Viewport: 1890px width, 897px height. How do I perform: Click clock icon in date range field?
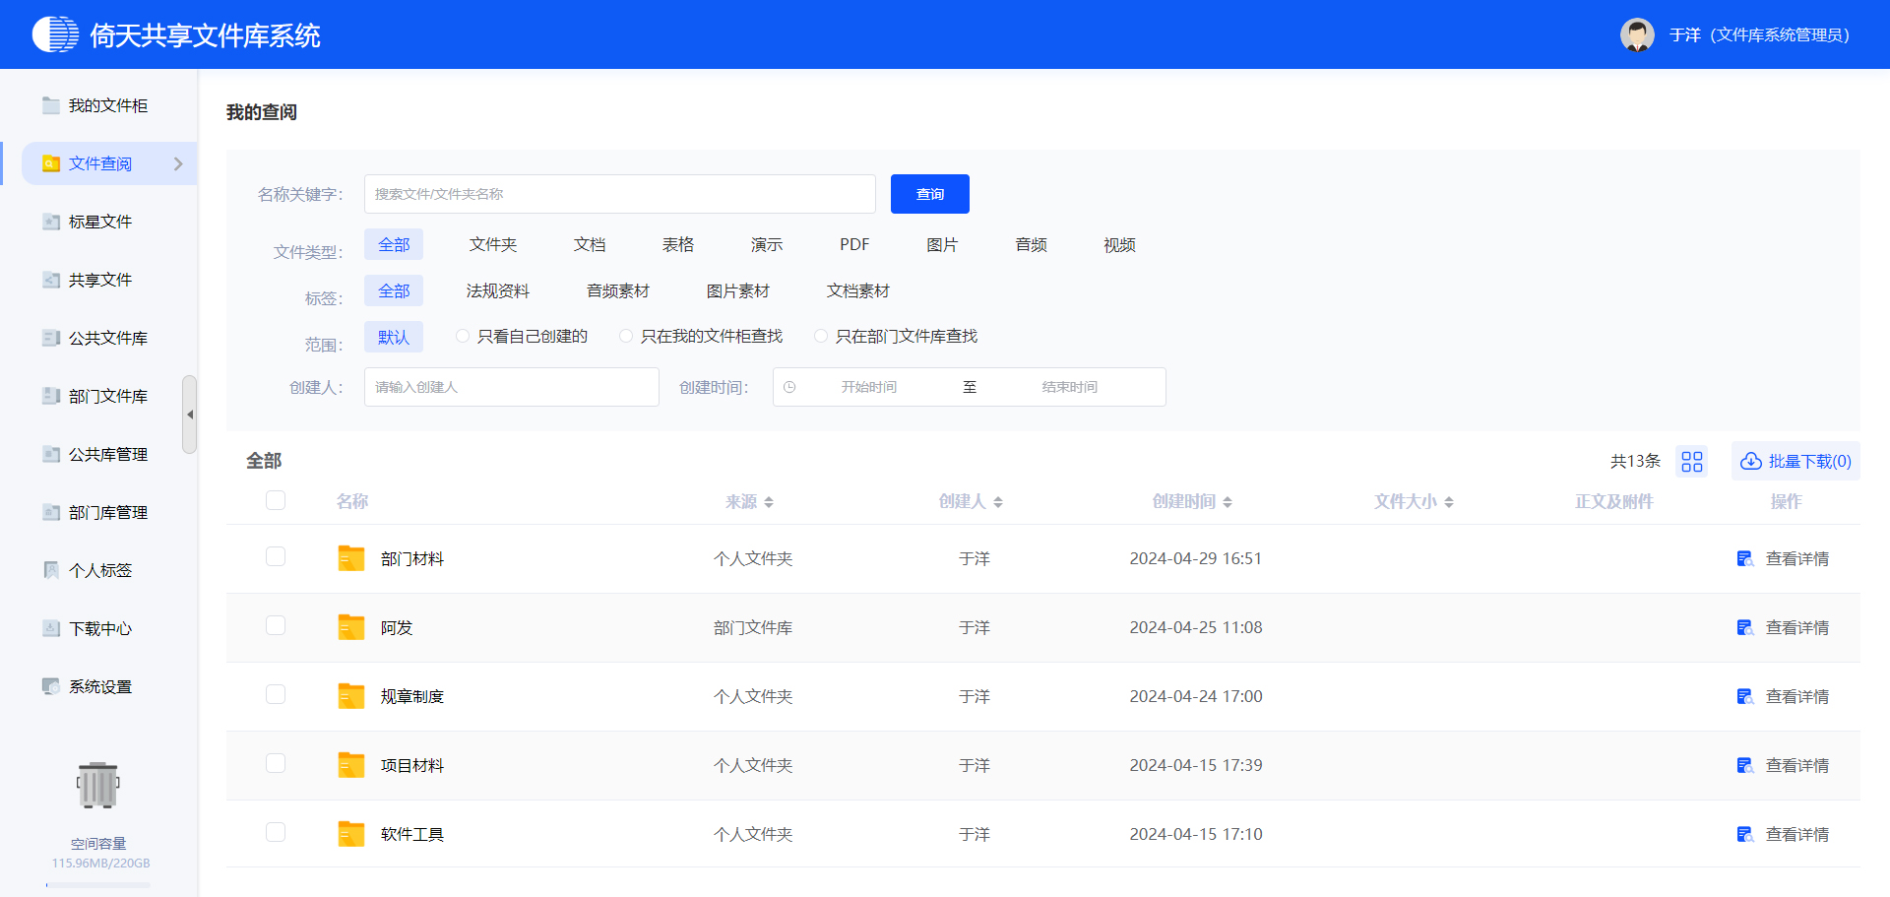(789, 387)
